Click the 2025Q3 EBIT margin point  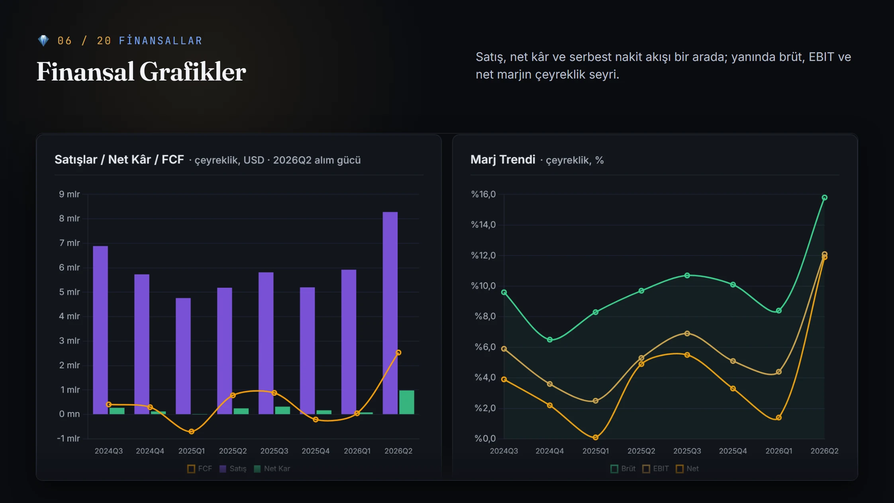pyautogui.click(x=687, y=334)
